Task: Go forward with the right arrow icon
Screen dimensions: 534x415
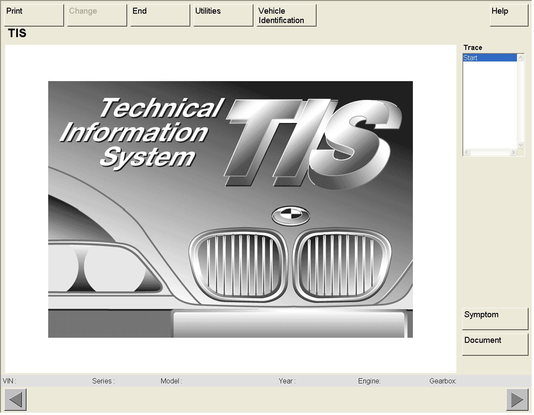Action: click(517, 400)
